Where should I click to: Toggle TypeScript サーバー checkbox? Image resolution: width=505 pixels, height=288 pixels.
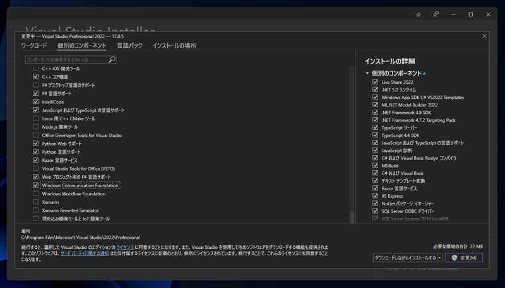coord(375,127)
